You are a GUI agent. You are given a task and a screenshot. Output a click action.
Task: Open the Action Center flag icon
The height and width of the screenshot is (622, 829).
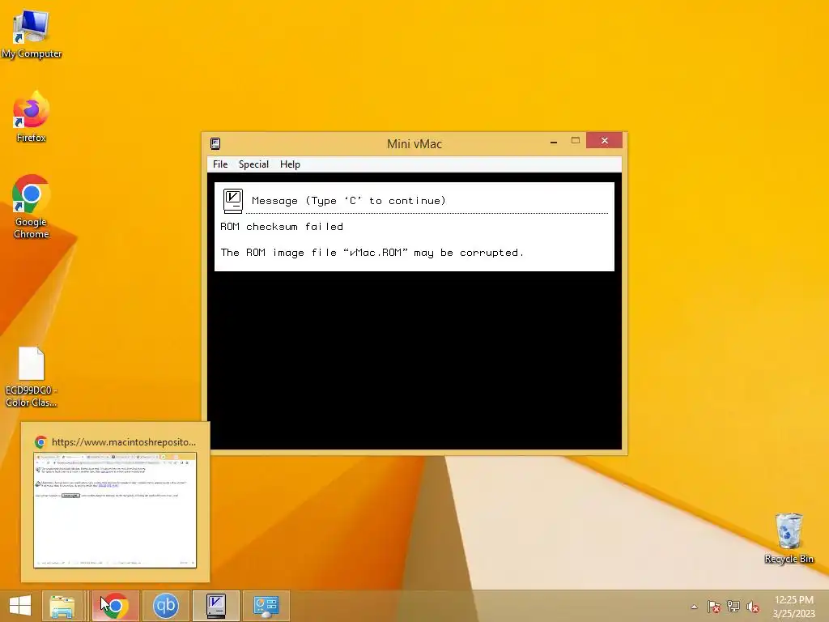pos(713,607)
